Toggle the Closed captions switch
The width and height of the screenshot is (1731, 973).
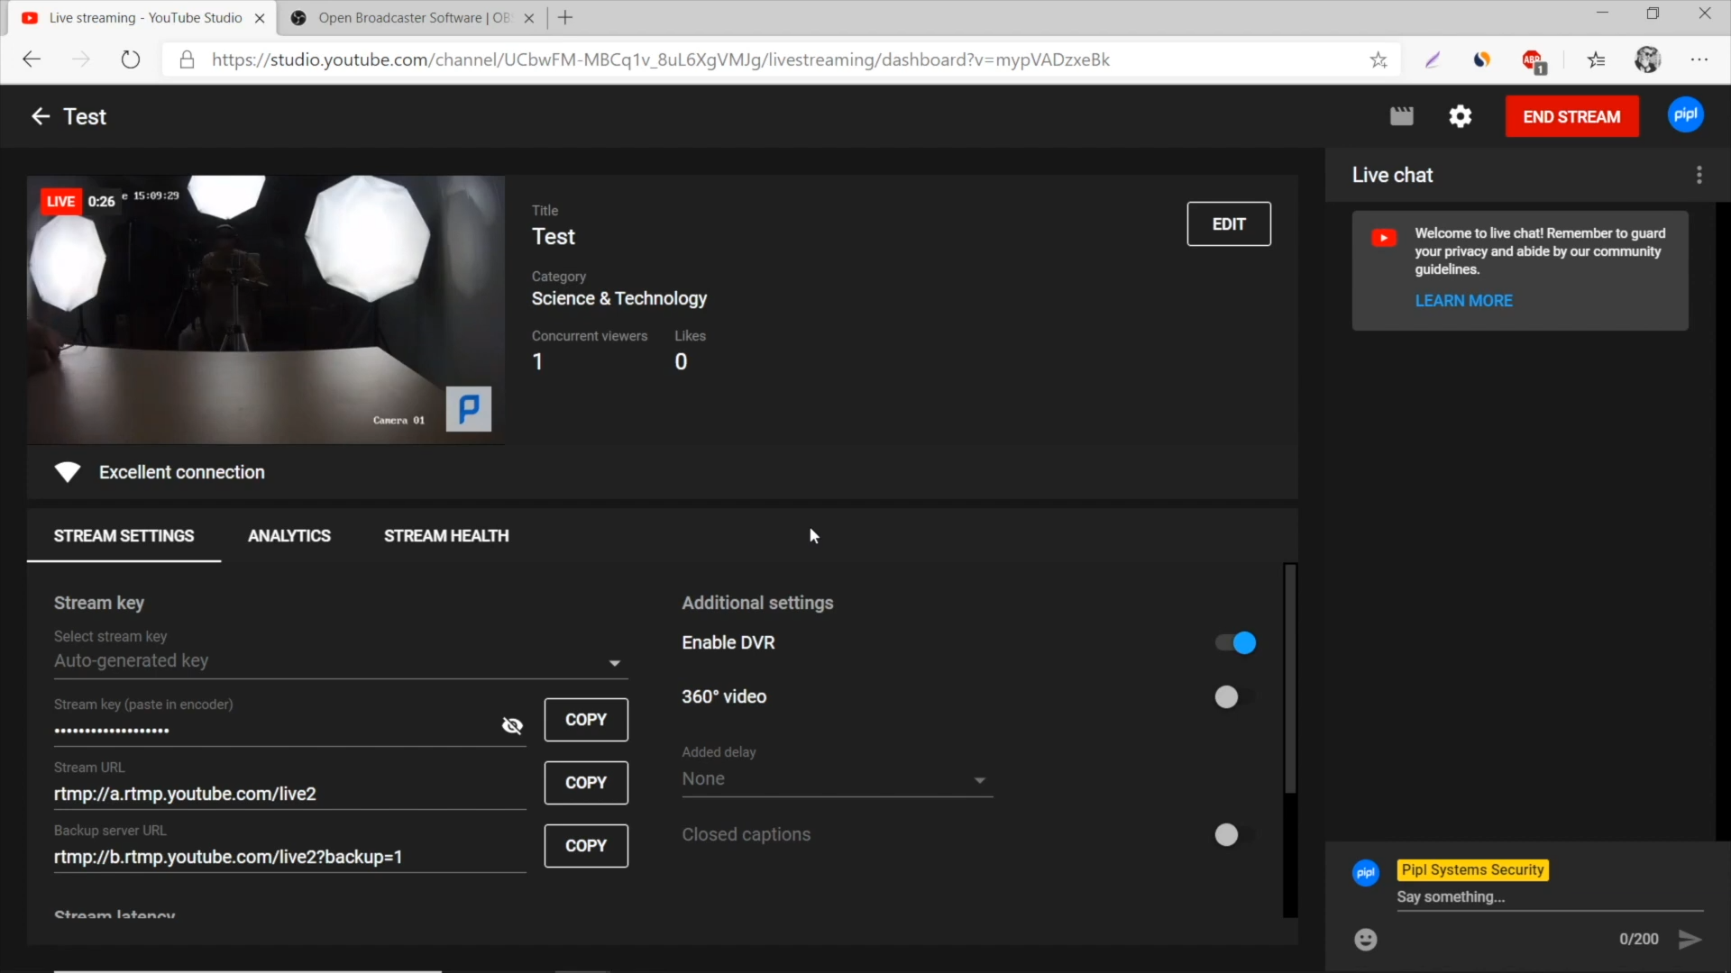click(1227, 834)
